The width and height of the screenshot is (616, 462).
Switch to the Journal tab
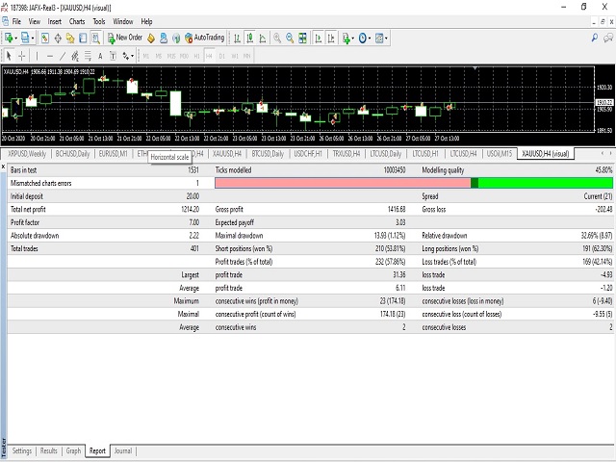coord(123,450)
